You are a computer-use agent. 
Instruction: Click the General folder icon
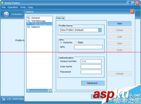click(x=29, y=18)
